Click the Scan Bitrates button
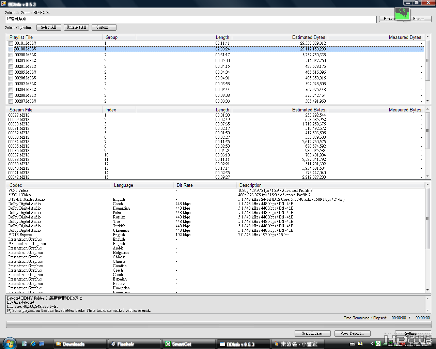The width and height of the screenshot is (436, 349). coord(312,333)
